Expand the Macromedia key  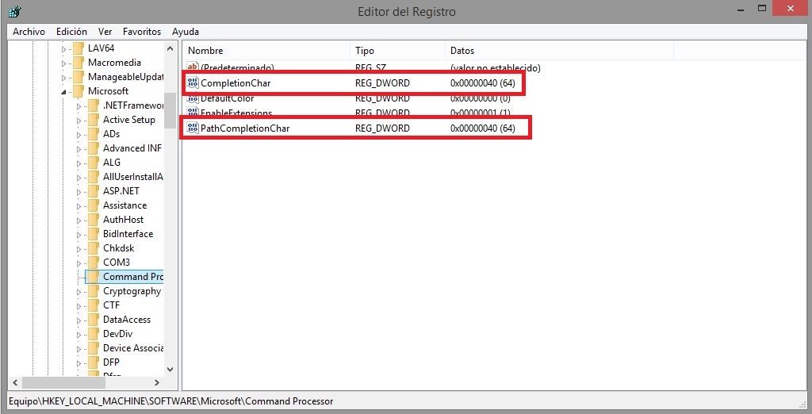click(64, 63)
